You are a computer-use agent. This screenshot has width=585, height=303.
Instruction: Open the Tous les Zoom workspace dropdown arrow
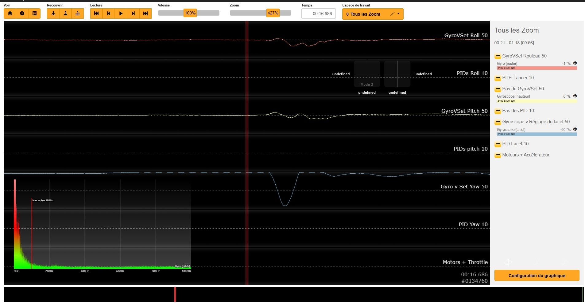point(398,14)
